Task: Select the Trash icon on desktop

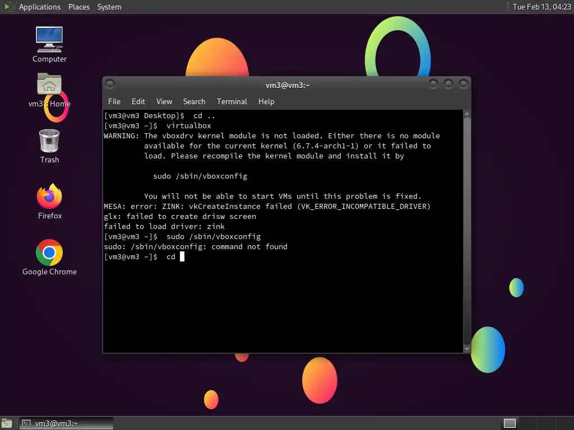Action: coord(49,146)
